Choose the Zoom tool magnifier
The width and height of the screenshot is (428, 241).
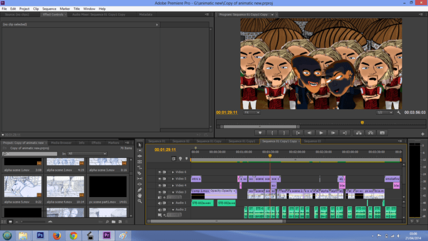click(140, 201)
